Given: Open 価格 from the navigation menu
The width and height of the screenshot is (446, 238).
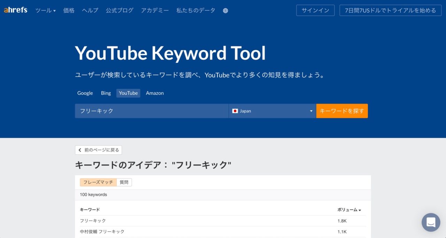Looking at the screenshot, I should 68,10.
